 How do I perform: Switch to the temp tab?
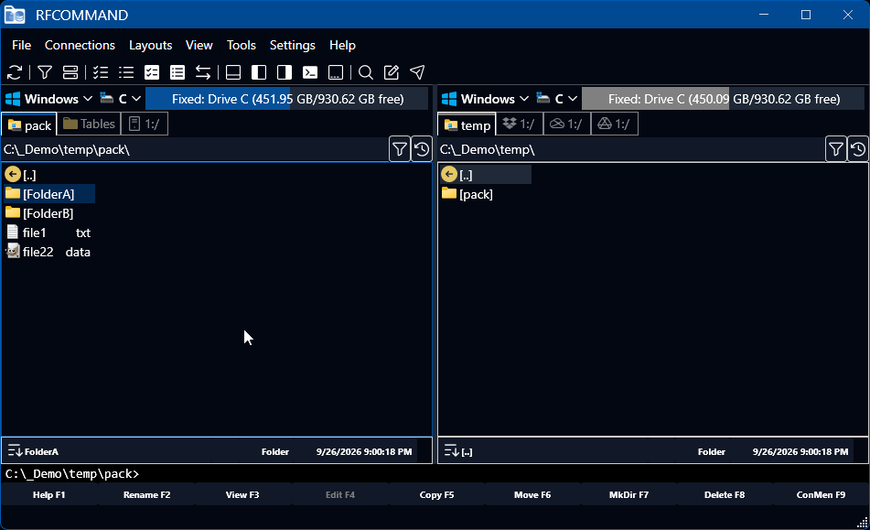tap(467, 124)
